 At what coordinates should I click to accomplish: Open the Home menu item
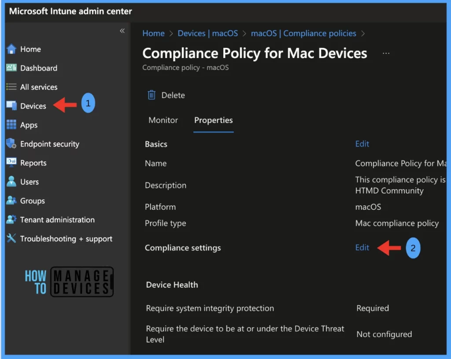[x=30, y=49]
